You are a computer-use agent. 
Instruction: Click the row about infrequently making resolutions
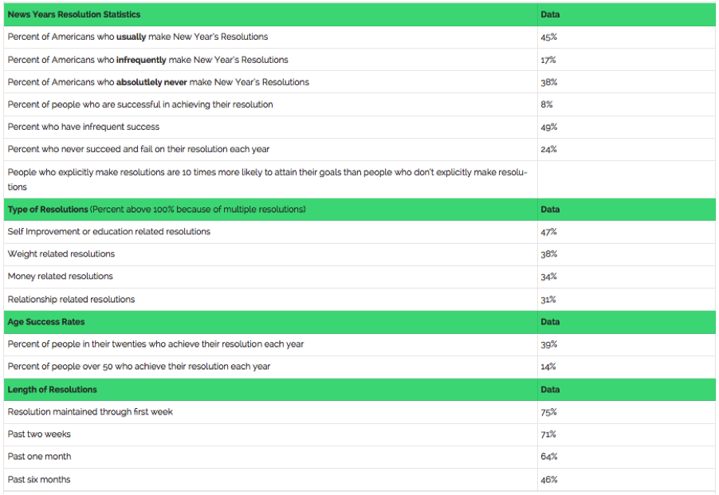(x=359, y=60)
